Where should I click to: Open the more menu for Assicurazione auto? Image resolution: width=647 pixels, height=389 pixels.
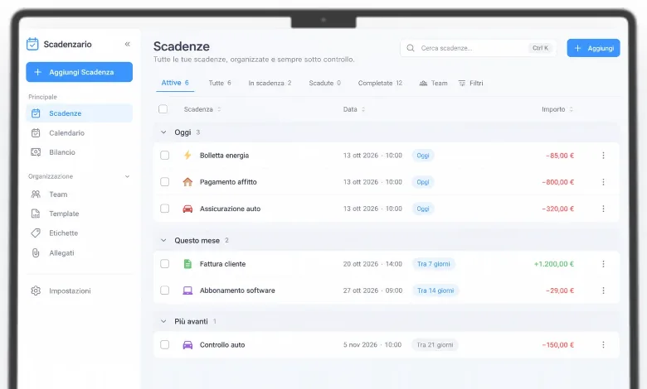click(x=603, y=209)
